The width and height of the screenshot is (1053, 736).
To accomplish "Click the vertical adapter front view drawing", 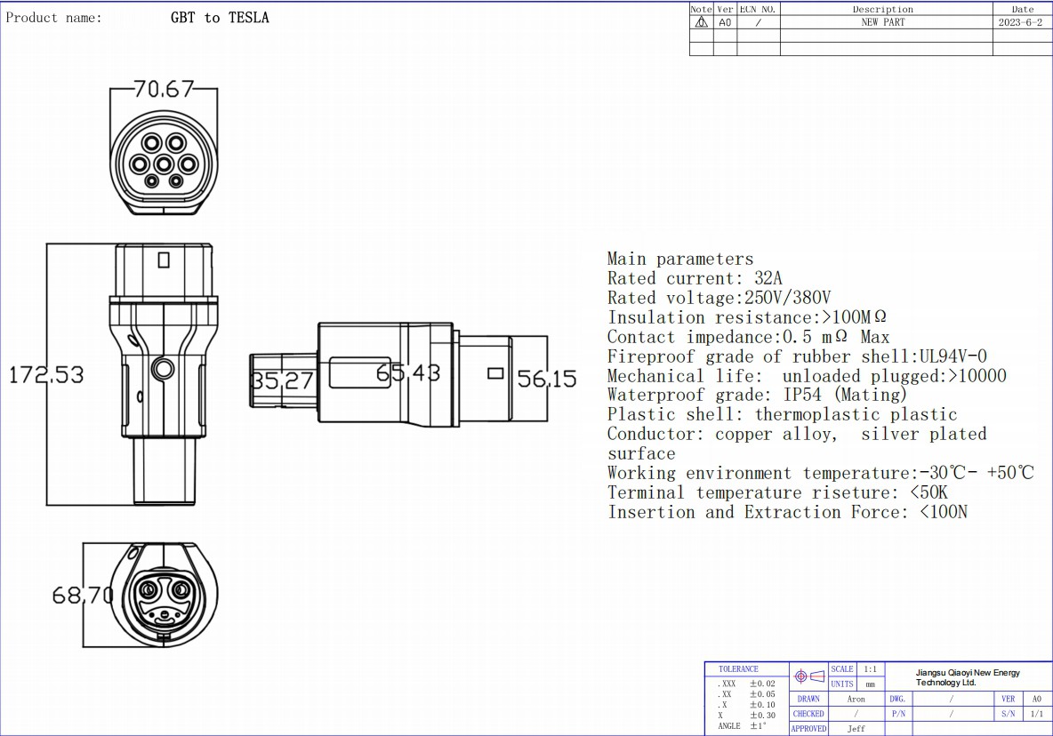I will click(163, 373).
